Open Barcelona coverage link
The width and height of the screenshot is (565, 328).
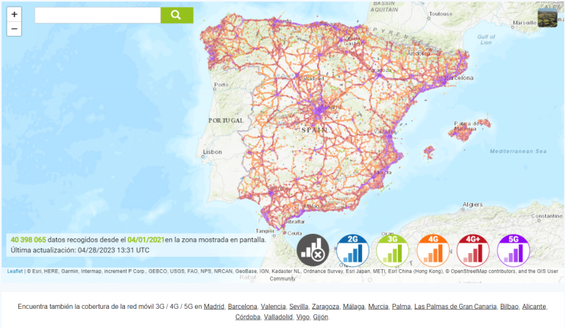[x=242, y=307]
